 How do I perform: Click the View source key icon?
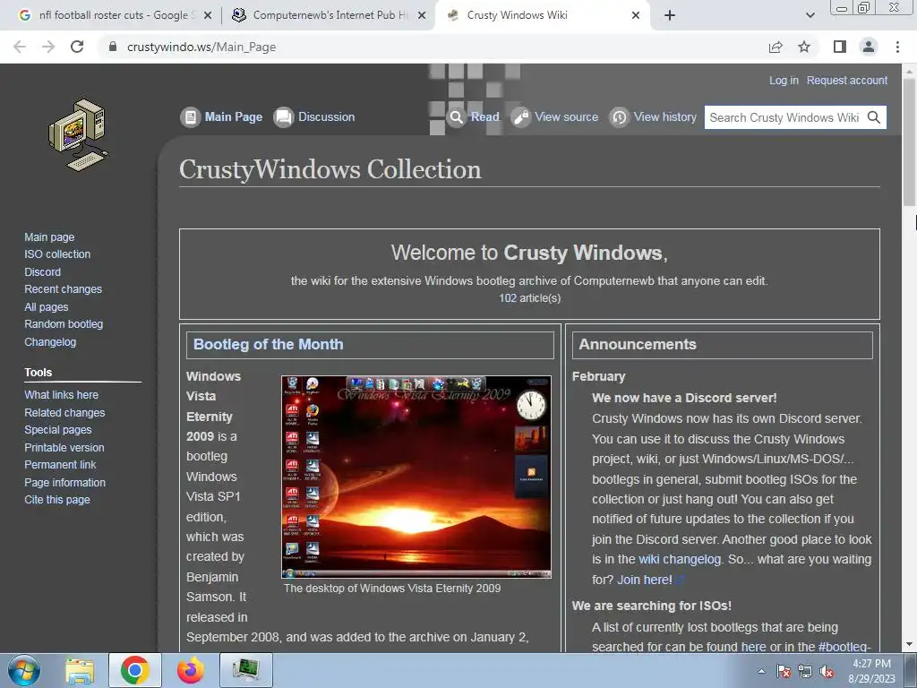coord(520,117)
